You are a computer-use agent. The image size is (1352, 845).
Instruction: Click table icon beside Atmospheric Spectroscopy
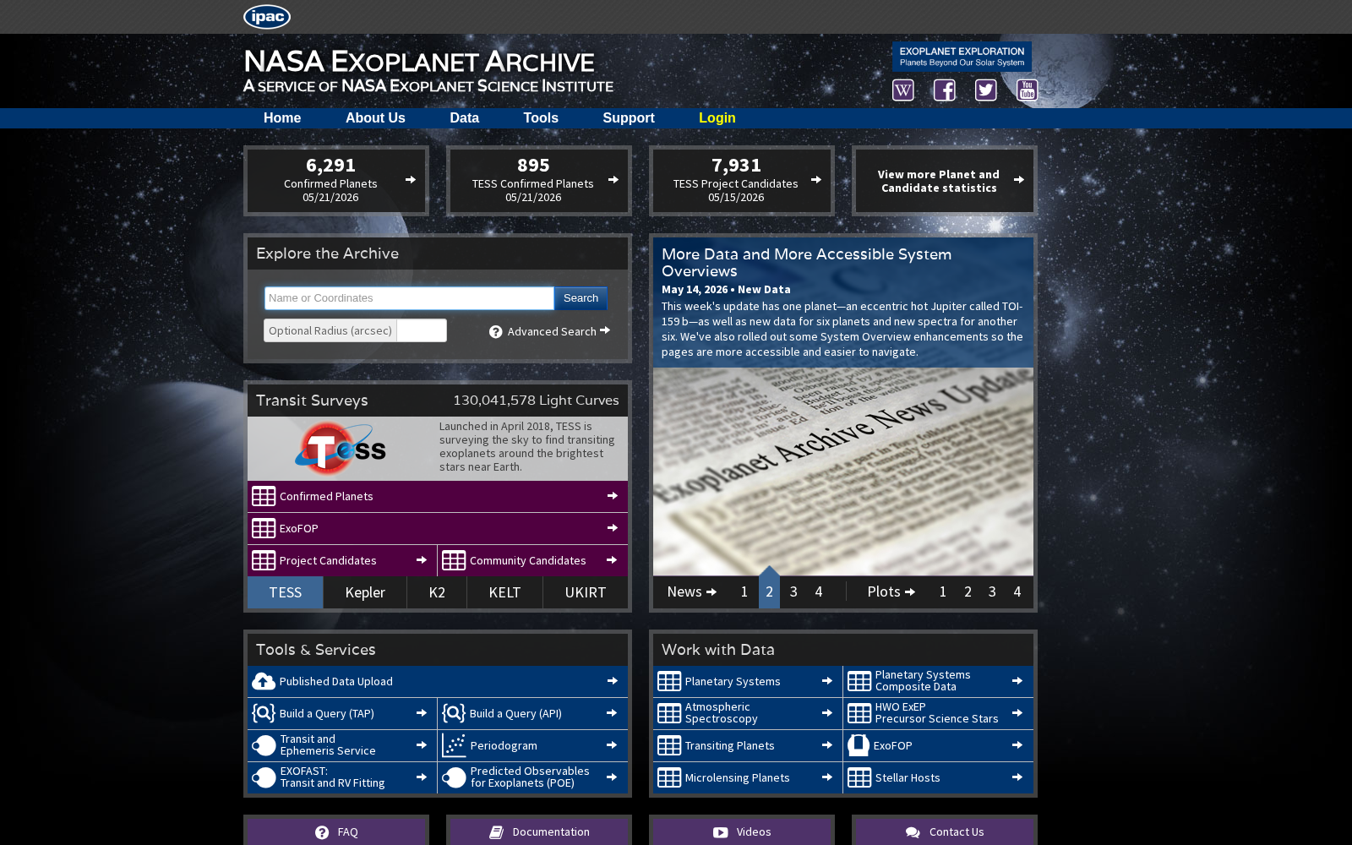pyautogui.click(x=669, y=713)
